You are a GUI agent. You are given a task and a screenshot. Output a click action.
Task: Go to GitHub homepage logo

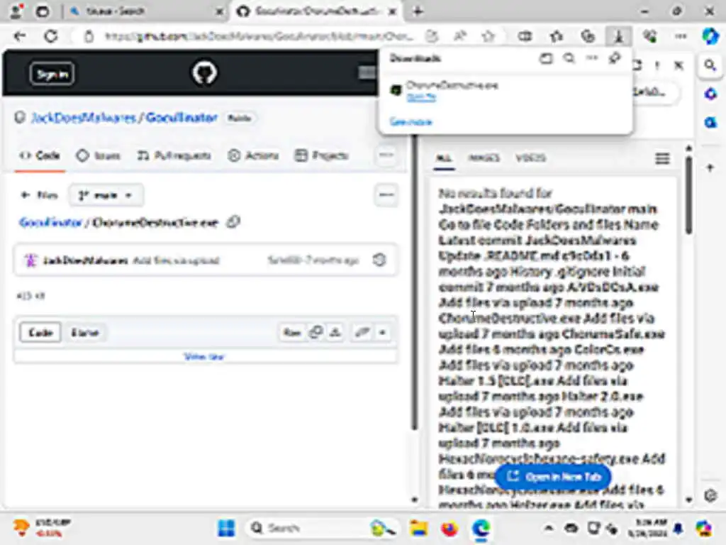[204, 73]
